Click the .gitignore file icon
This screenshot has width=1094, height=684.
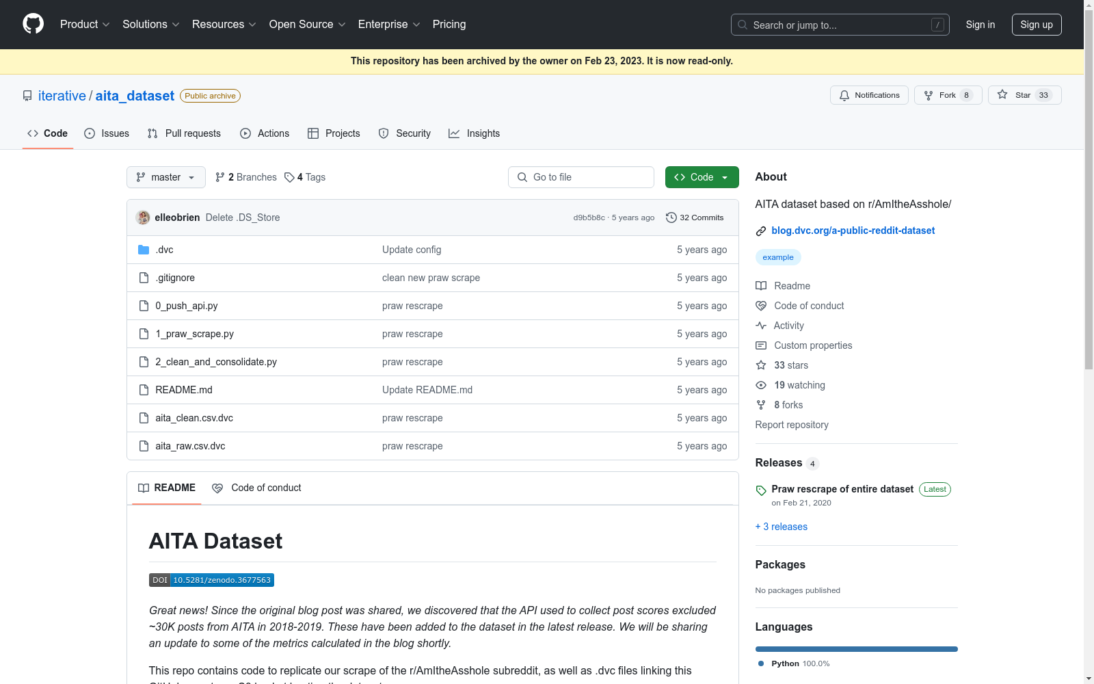144,278
